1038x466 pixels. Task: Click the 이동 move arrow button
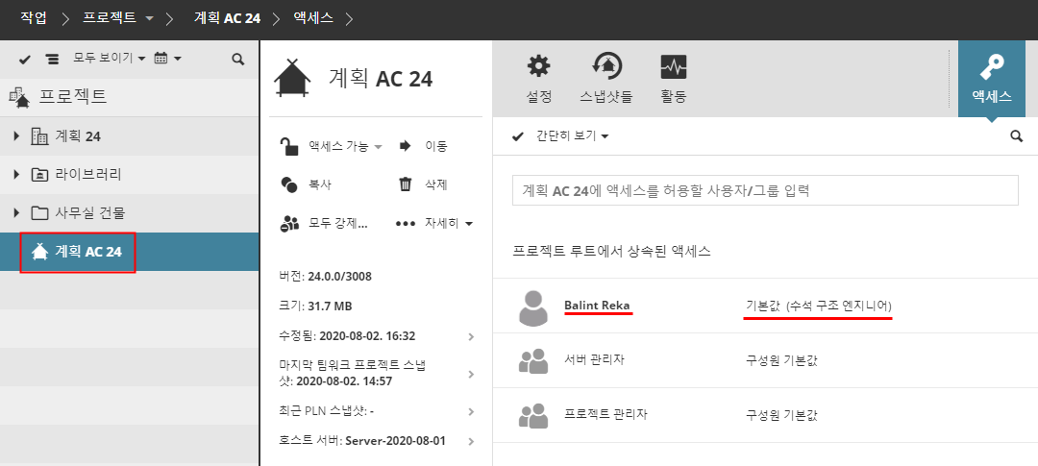click(x=405, y=146)
